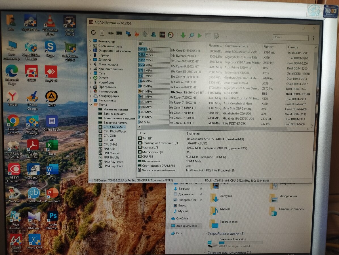Screen dimensions: 339x255
Task: Open the Рабочий стол folder in Explorer
Action: pyautogui.click(x=224, y=223)
